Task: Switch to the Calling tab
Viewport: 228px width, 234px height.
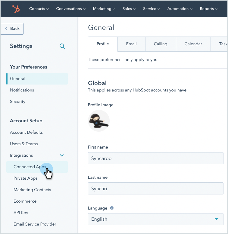Action: point(161,44)
